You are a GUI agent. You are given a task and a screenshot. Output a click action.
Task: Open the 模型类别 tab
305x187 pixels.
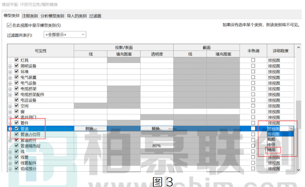click(11, 15)
